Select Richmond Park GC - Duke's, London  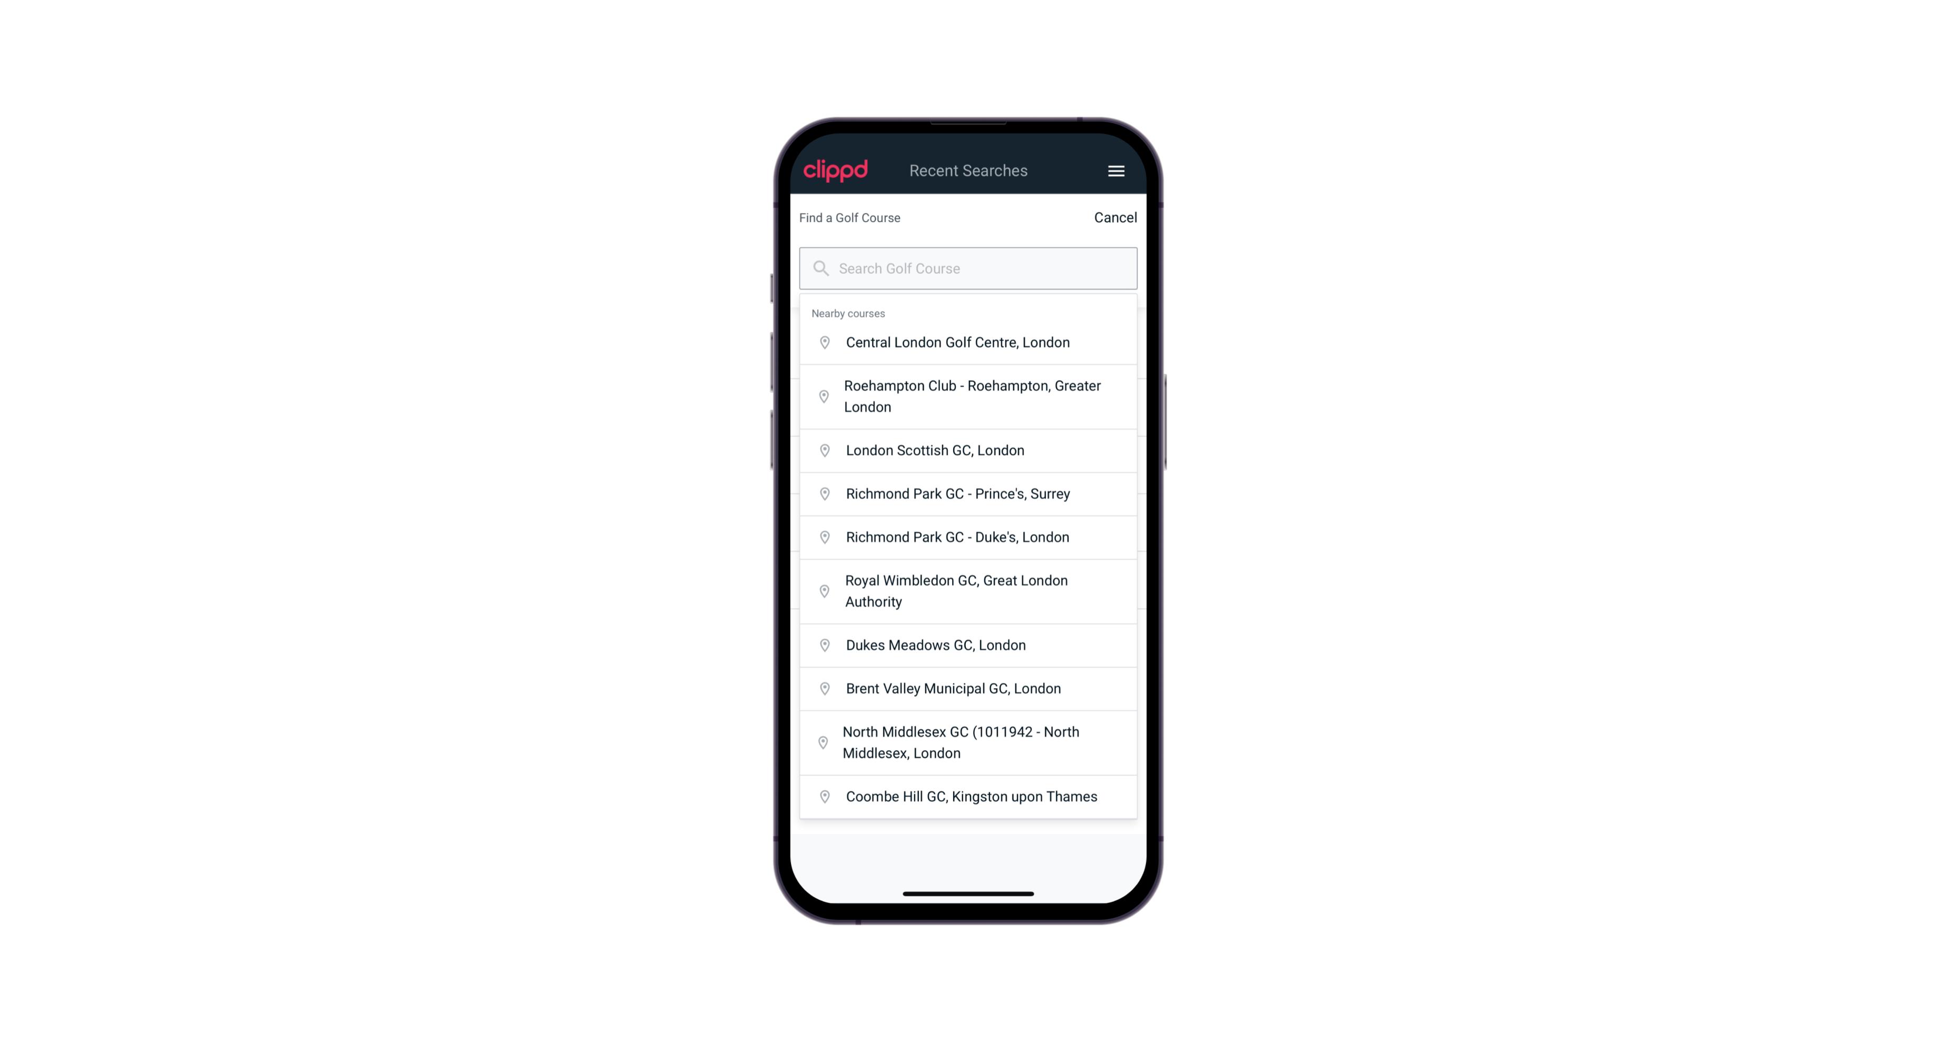pyautogui.click(x=968, y=537)
